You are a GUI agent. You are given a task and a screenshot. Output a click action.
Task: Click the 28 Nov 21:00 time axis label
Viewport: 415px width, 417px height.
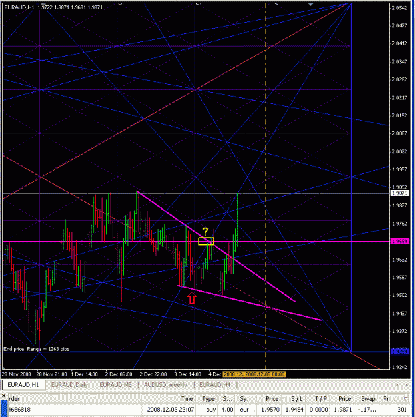click(51, 374)
